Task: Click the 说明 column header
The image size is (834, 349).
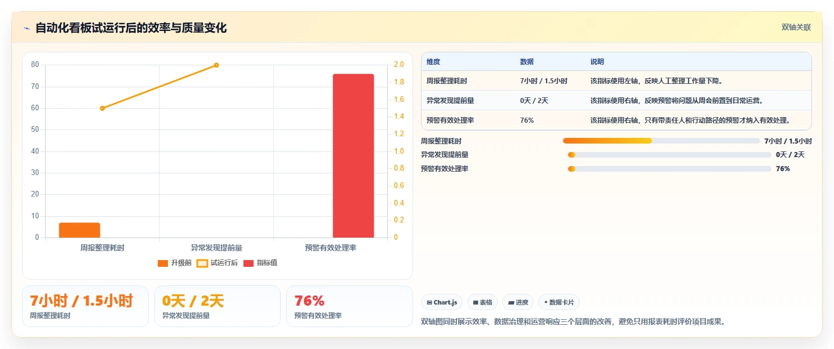Action: 597,62
